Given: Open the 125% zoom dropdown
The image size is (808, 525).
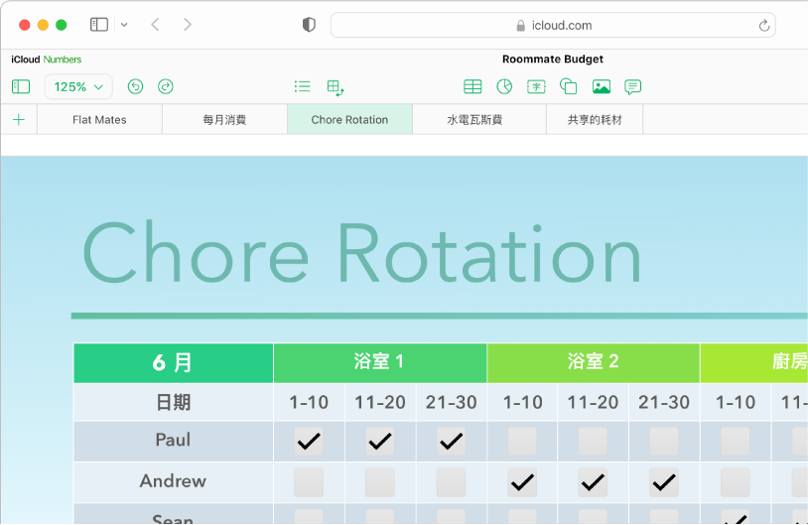Looking at the screenshot, I should (x=78, y=87).
